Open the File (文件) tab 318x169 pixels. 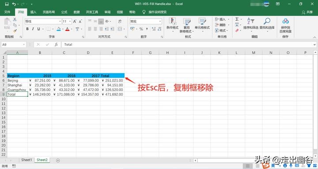coord(7,12)
